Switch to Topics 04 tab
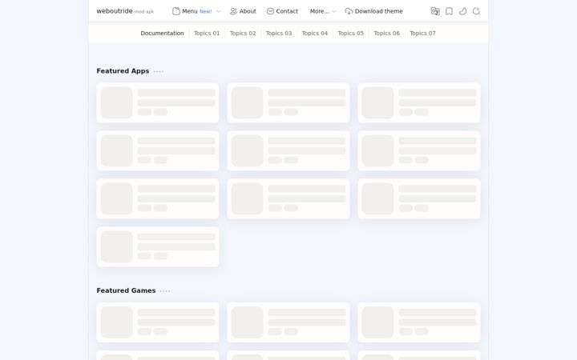 [315, 33]
